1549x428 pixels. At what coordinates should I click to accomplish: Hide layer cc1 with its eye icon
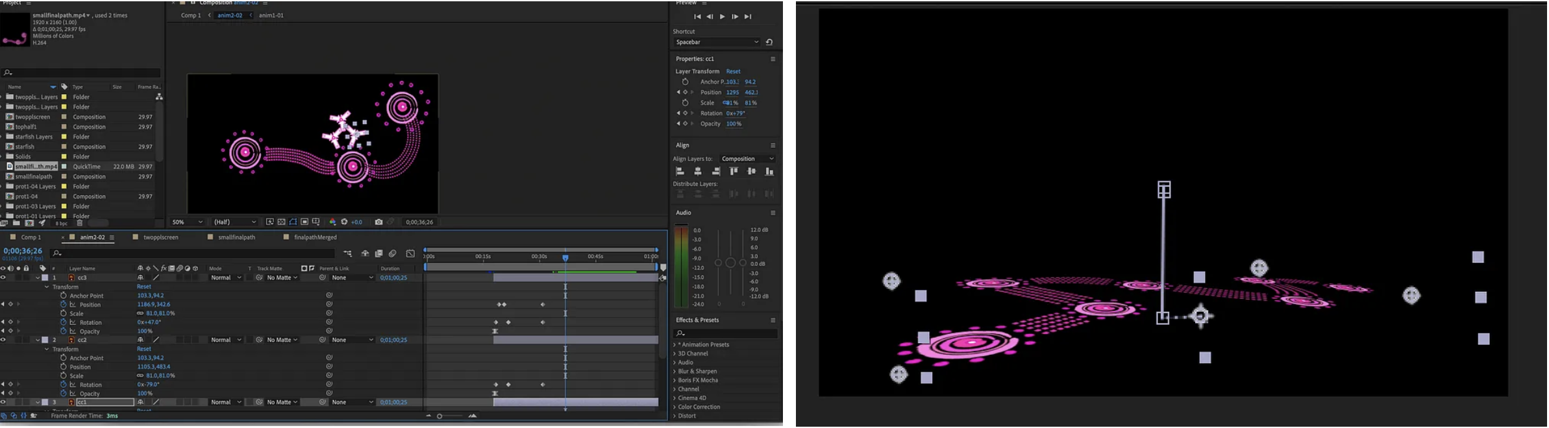click(3, 402)
